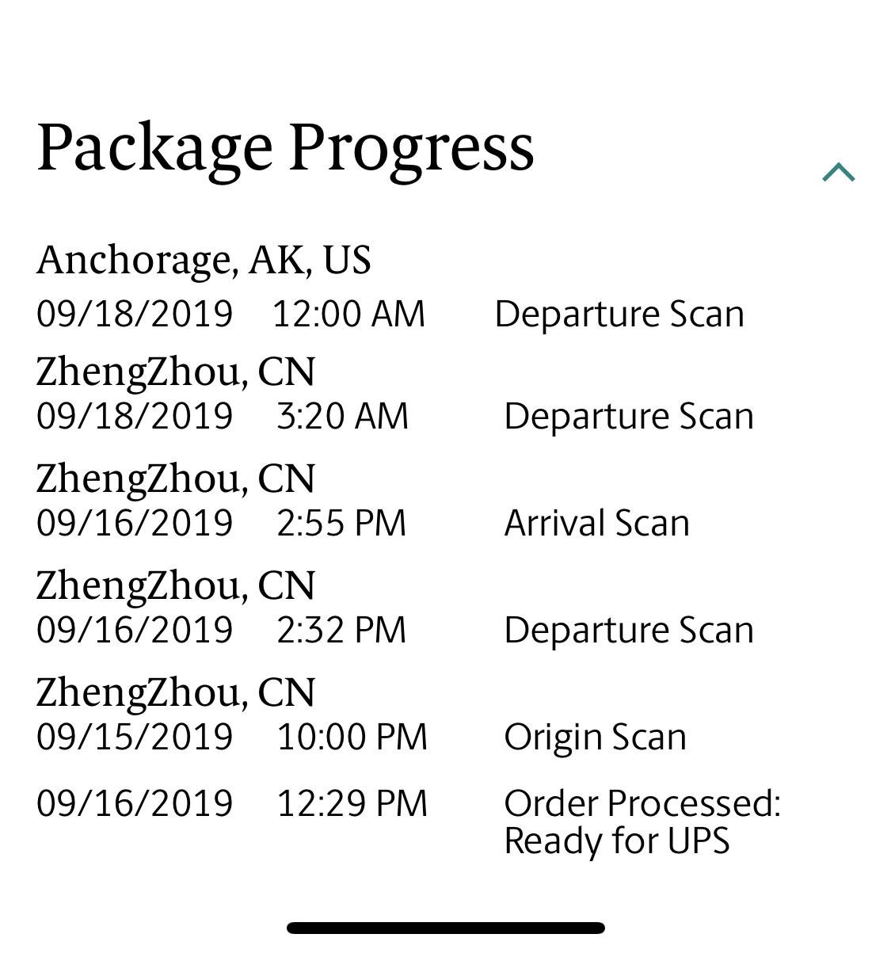This screenshot has height=953, width=891.
Task: Tap Order Processed: Ready for UPS
Action: (642, 822)
